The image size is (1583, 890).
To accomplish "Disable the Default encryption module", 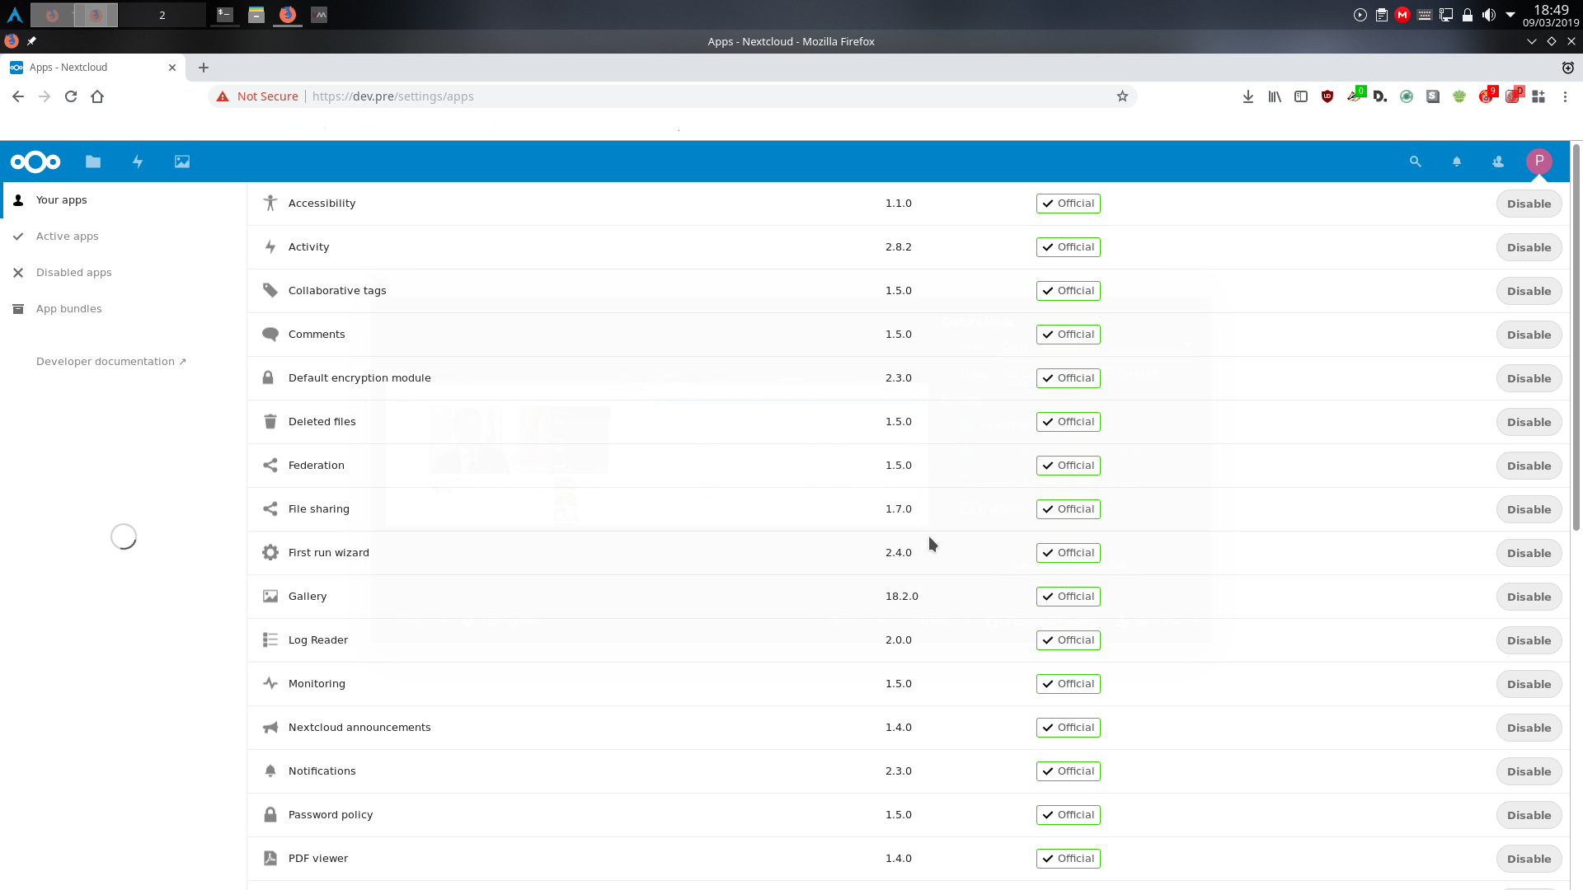I will pyautogui.click(x=1529, y=378).
